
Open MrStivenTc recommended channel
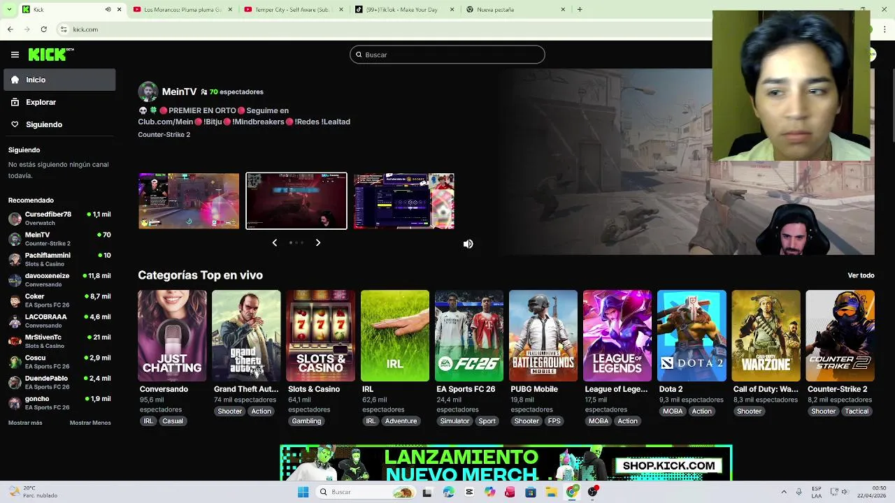[59, 342]
